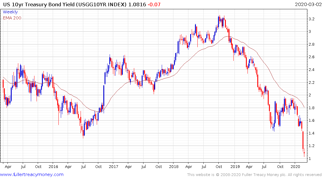
Task: Click the copyright notice text
Action: (254, 175)
